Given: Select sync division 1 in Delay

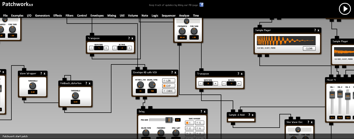Looking at the screenshot, I should [189, 123].
